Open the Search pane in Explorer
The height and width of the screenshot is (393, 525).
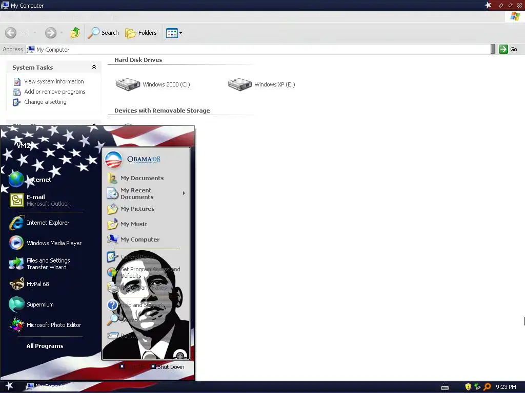[x=103, y=33]
